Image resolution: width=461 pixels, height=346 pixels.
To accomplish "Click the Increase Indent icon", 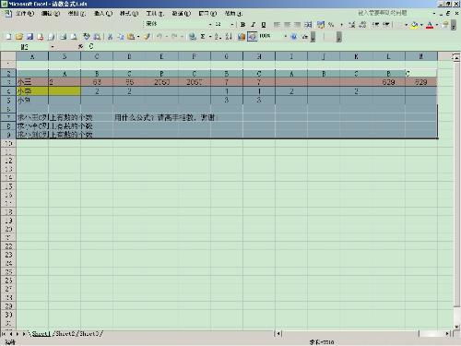I will [x=386, y=25].
